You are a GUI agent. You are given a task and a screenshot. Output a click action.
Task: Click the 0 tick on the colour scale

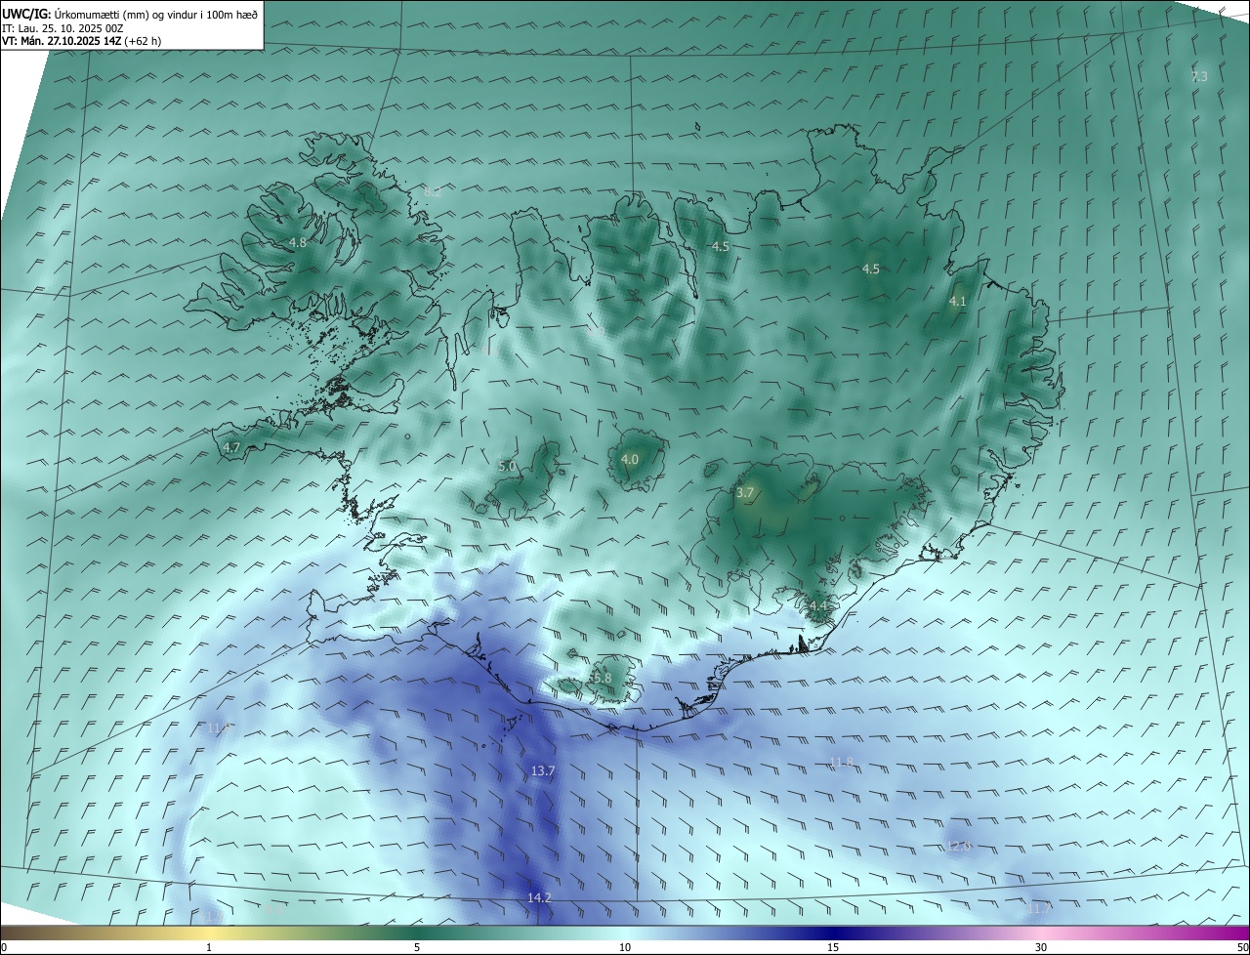click(4, 947)
